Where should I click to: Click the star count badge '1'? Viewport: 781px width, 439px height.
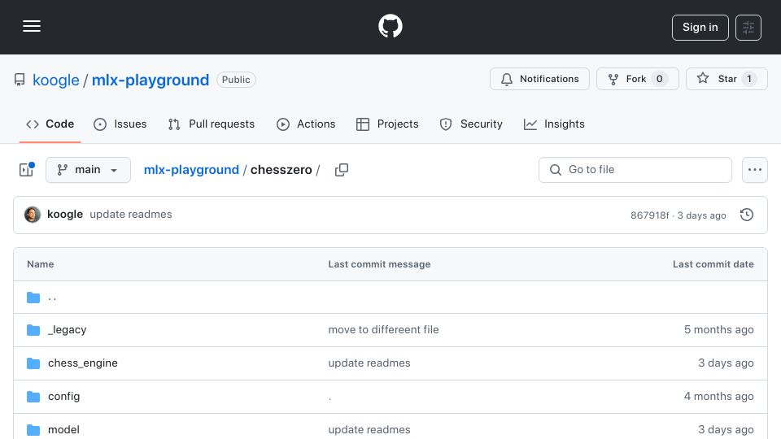tap(749, 79)
